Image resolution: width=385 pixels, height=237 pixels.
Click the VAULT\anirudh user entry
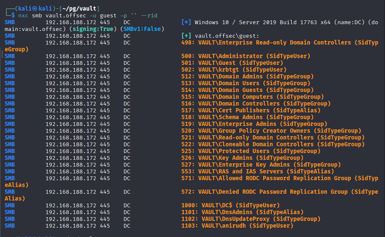pos(237,226)
